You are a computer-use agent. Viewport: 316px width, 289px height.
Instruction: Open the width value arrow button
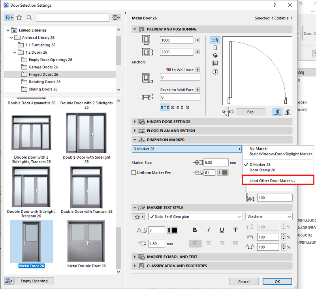(198, 40)
